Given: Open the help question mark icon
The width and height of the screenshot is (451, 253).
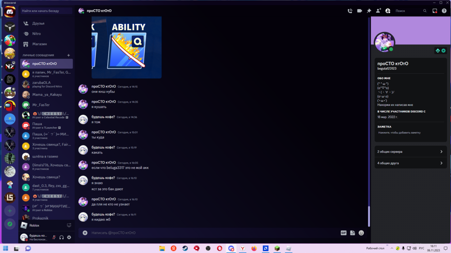Looking at the screenshot, I should [x=444, y=11].
